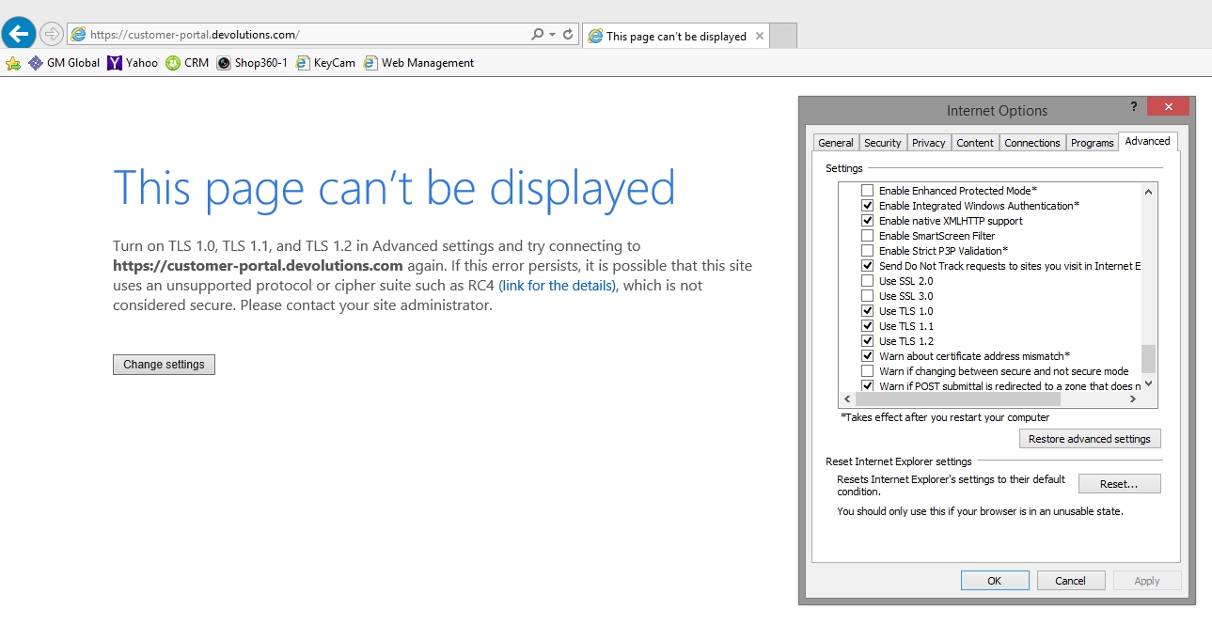Confirm Internet Options with OK
Screen dimensions: 1212x625
click(995, 581)
